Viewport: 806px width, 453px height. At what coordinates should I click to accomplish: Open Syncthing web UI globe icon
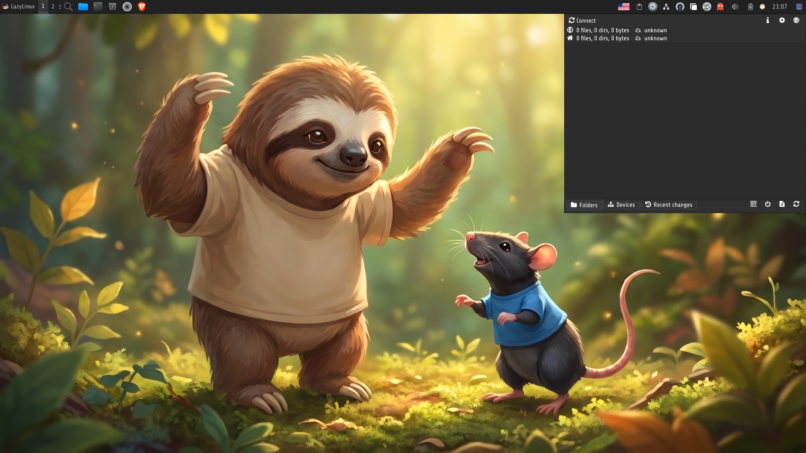point(796,20)
